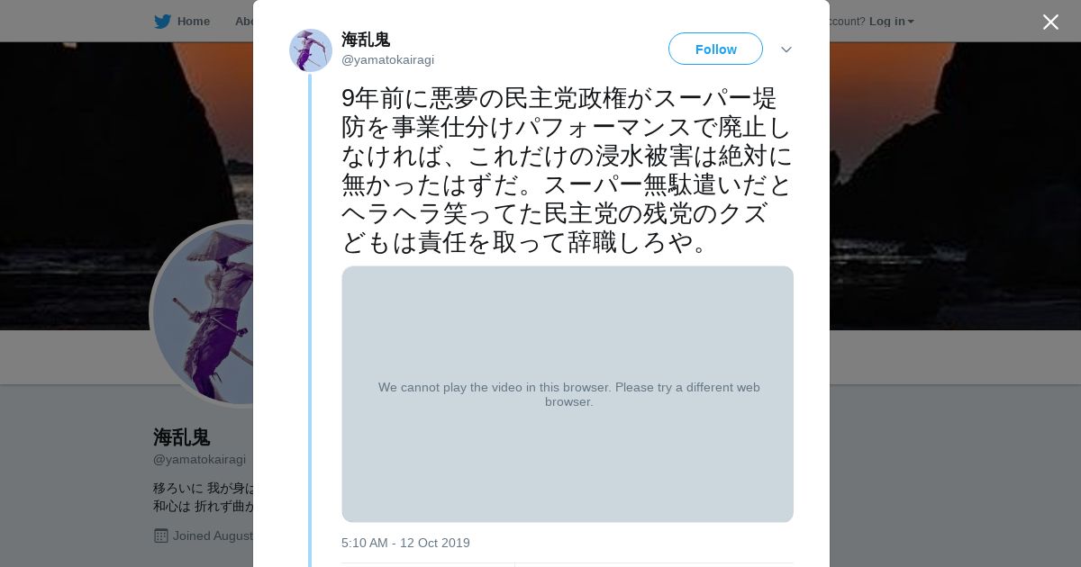Click the Joined August date text
The image size is (1081, 567).
pyautogui.click(x=213, y=535)
